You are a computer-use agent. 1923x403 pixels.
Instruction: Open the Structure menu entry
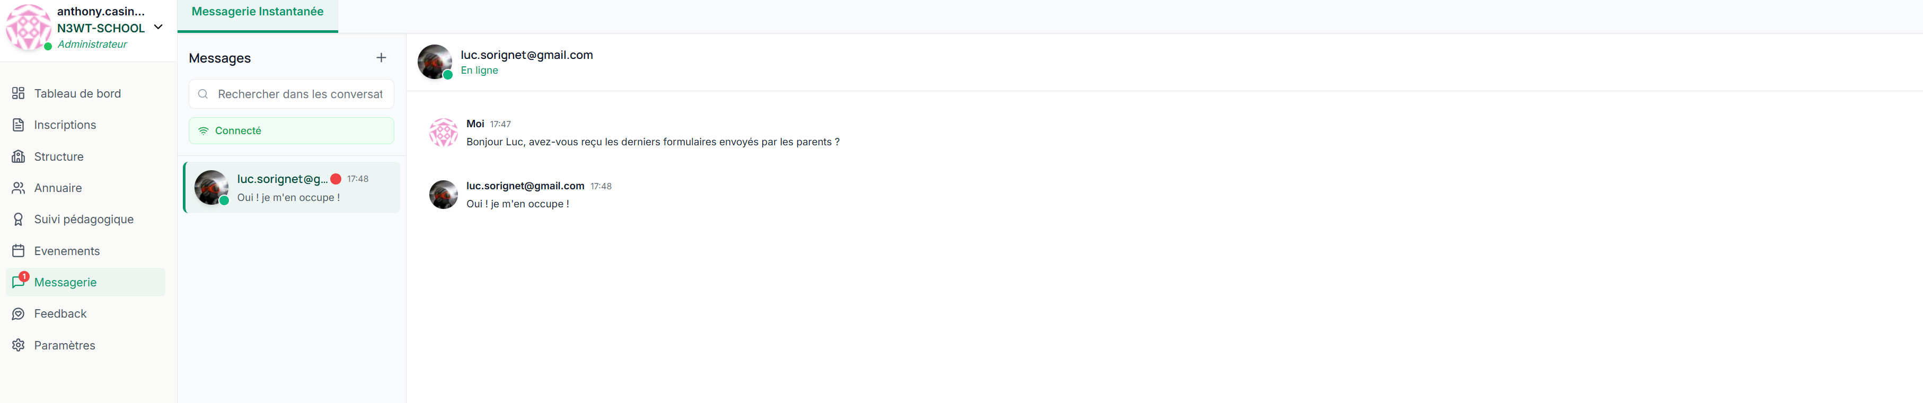click(86, 157)
